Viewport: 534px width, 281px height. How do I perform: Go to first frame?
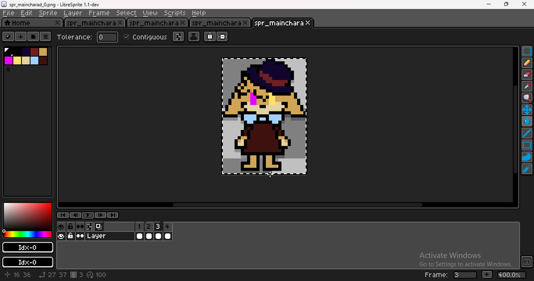(63, 215)
